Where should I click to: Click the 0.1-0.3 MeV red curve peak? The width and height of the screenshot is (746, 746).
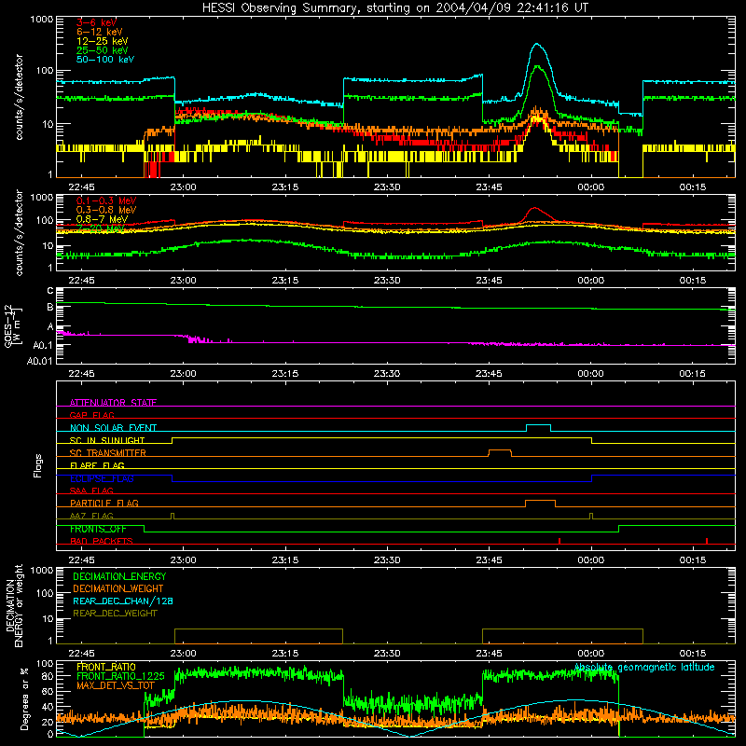tap(534, 208)
